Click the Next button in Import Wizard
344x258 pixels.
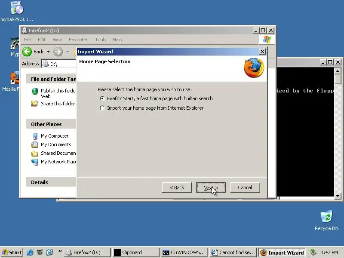tap(211, 187)
